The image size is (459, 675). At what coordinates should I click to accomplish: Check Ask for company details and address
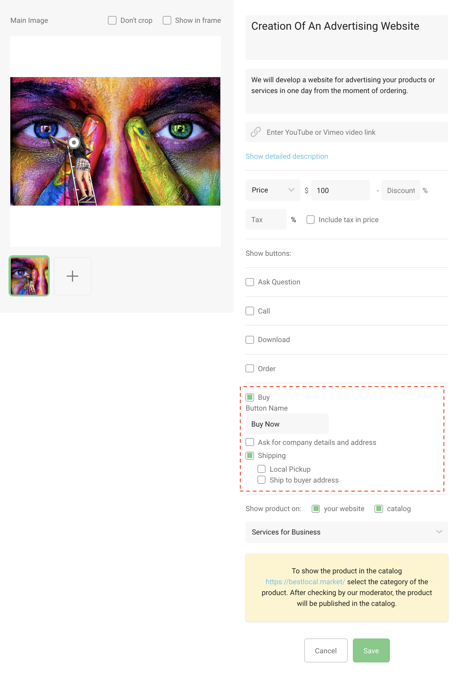tap(249, 442)
